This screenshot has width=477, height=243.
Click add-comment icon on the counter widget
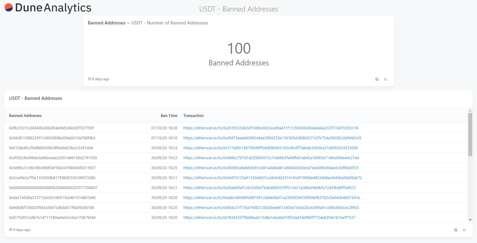pos(377,79)
